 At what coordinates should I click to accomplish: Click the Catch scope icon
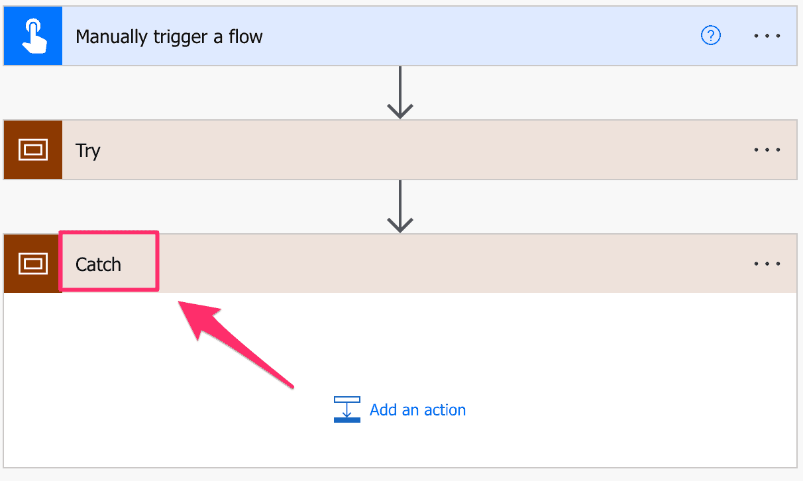tap(32, 263)
